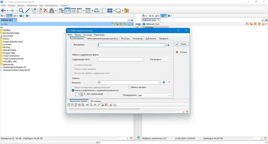The image size is (268, 144).
Task: Toggle 'Найти в выбранных файлах/каталогах' checkbox
Action: (x=73, y=87)
